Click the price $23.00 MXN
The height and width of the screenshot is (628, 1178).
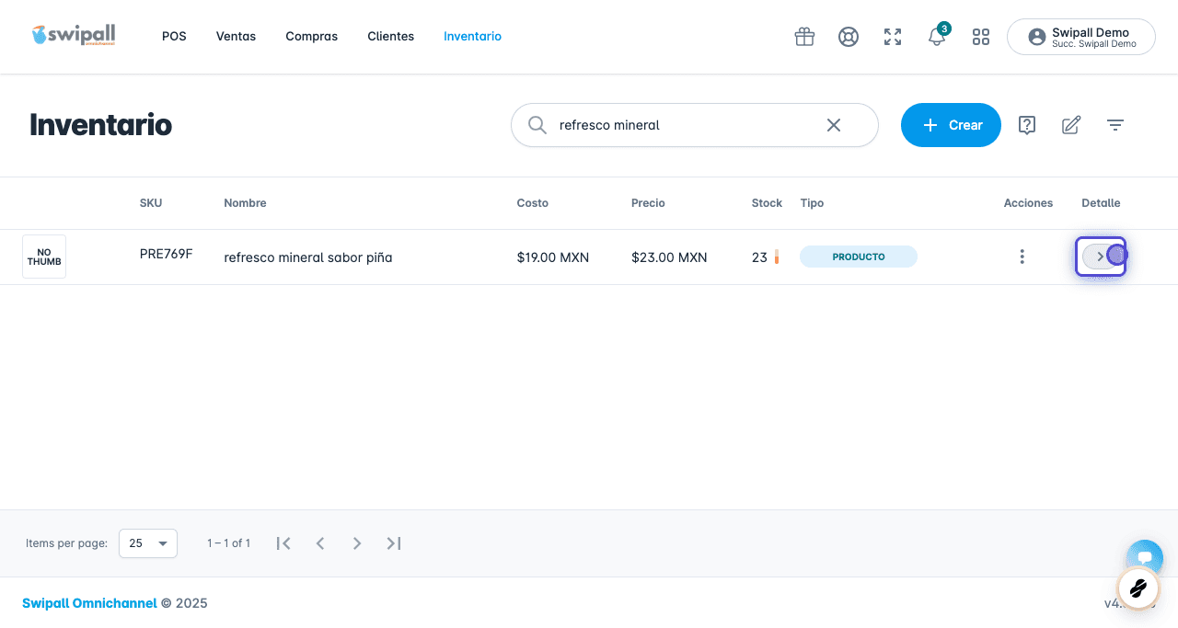(669, 257)
